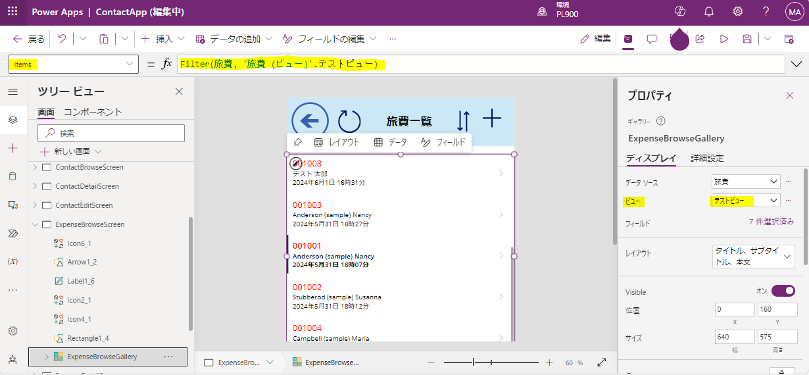This screenshot has height=375, width=809.
Task: Open the save options dropdown arrow
Action: (768, 39)
